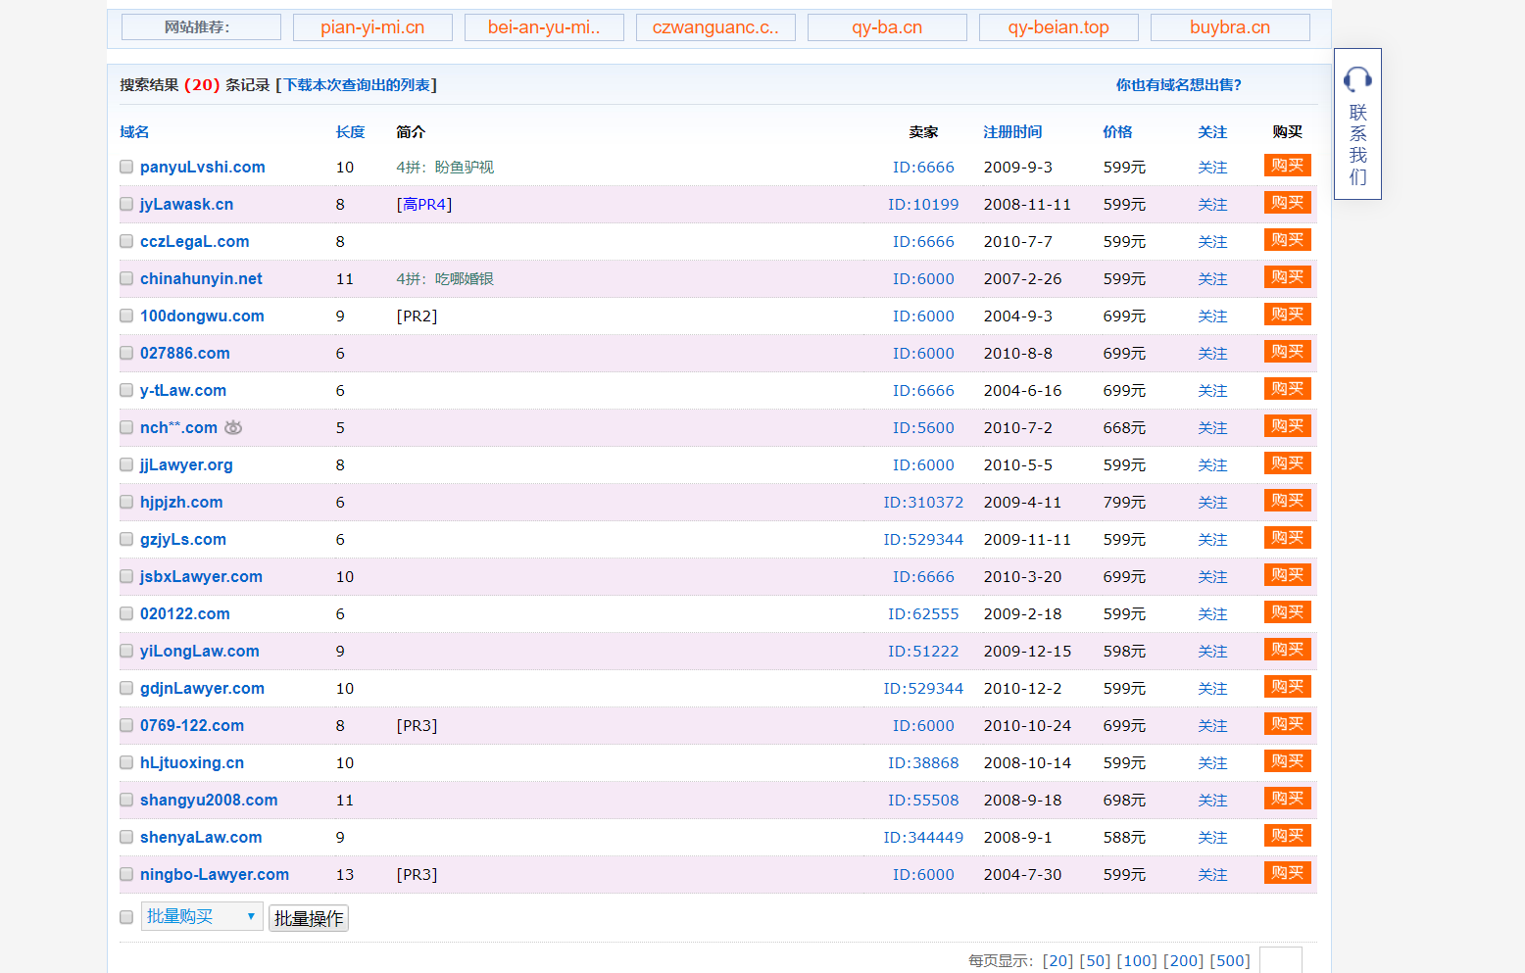
Task: Sort listing by 价格 column header
Action: point(1117,132)
